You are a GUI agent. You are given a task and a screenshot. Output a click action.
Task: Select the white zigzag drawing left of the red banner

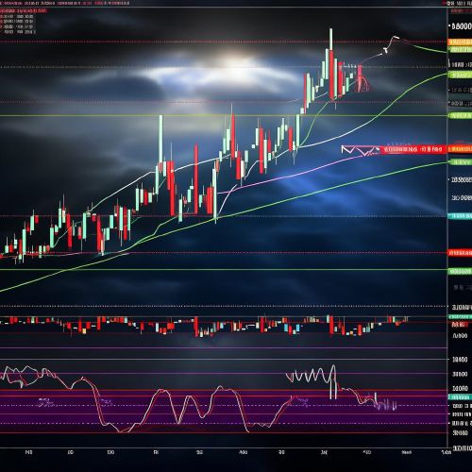(x=361, y=150)
